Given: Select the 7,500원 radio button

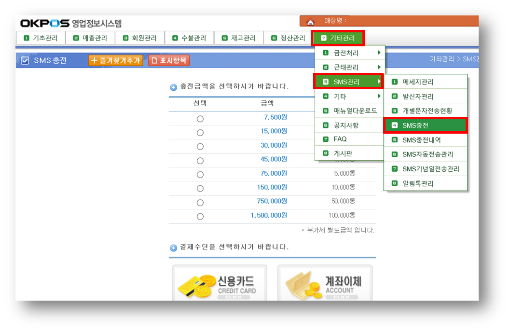Looking at the screenshot, I should pyautogui.click(x=200, y=119).
